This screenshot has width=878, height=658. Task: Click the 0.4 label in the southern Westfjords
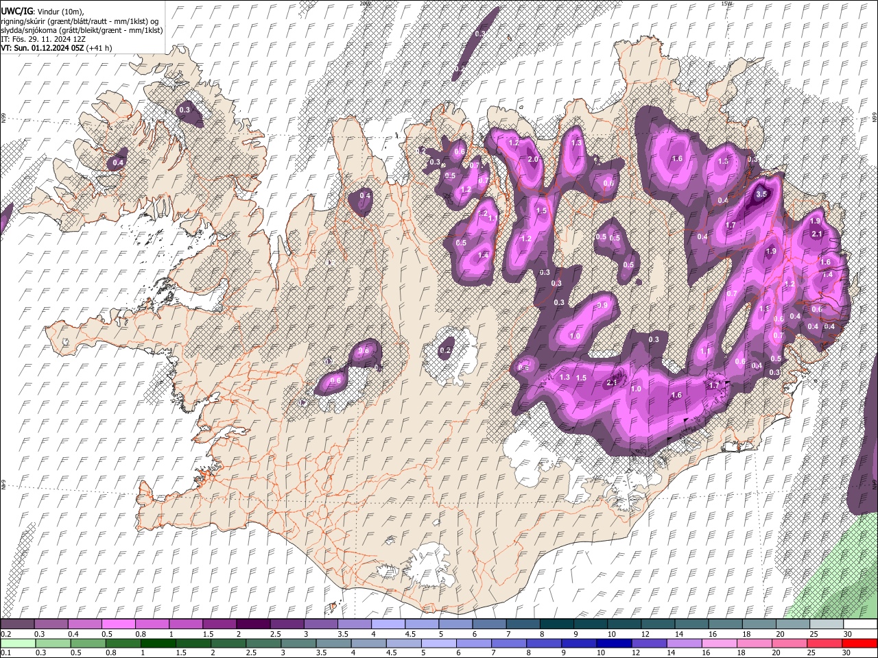(x=118, y=162)
